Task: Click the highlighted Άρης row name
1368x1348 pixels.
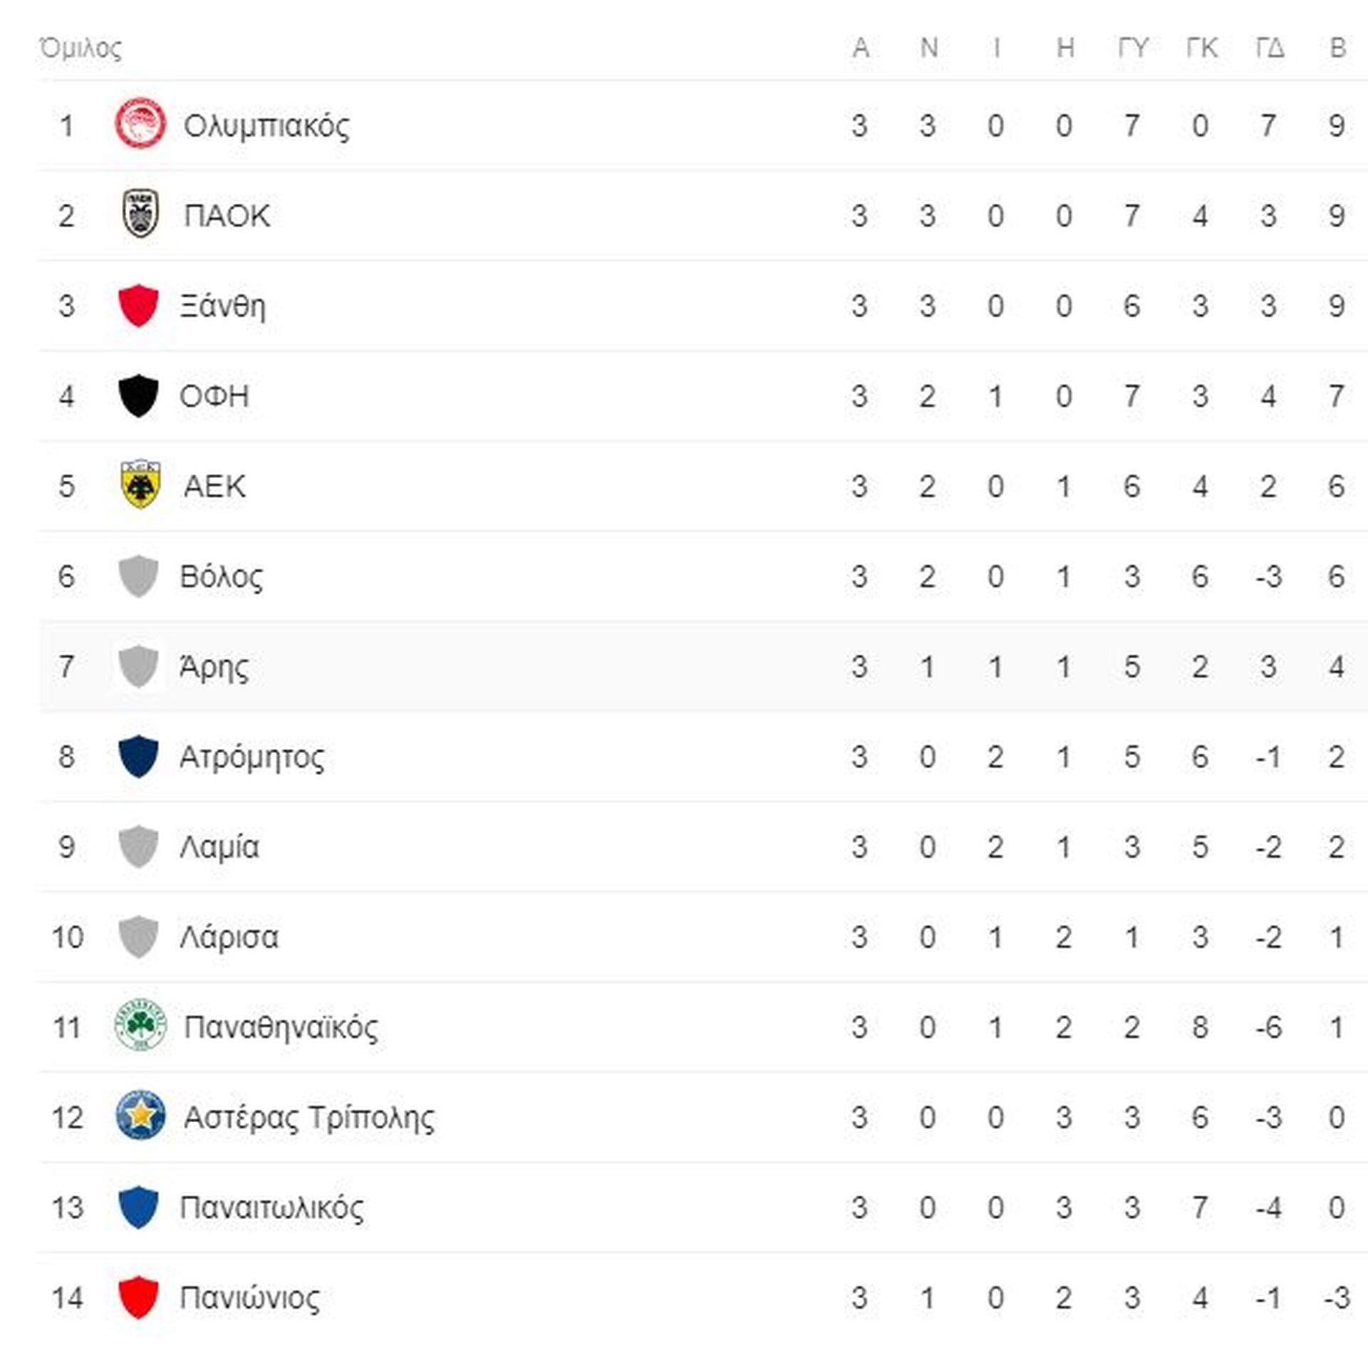Action: [214, 667]
